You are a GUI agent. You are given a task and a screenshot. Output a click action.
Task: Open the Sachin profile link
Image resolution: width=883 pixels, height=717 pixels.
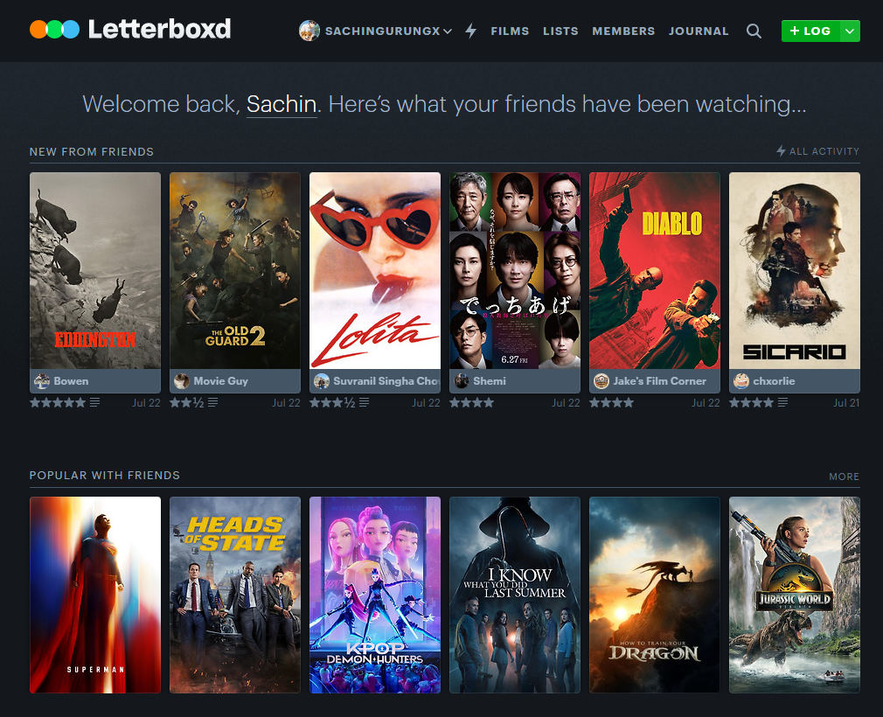[x=282, y=104]
